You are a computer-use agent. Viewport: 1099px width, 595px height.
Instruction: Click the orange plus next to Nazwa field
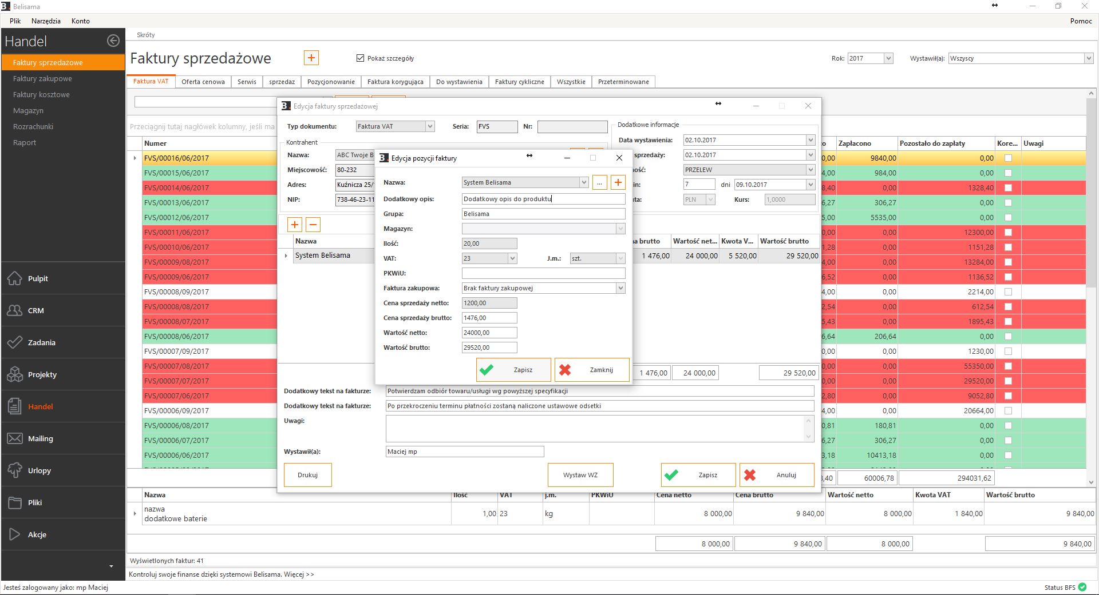(x=618, y=182)
